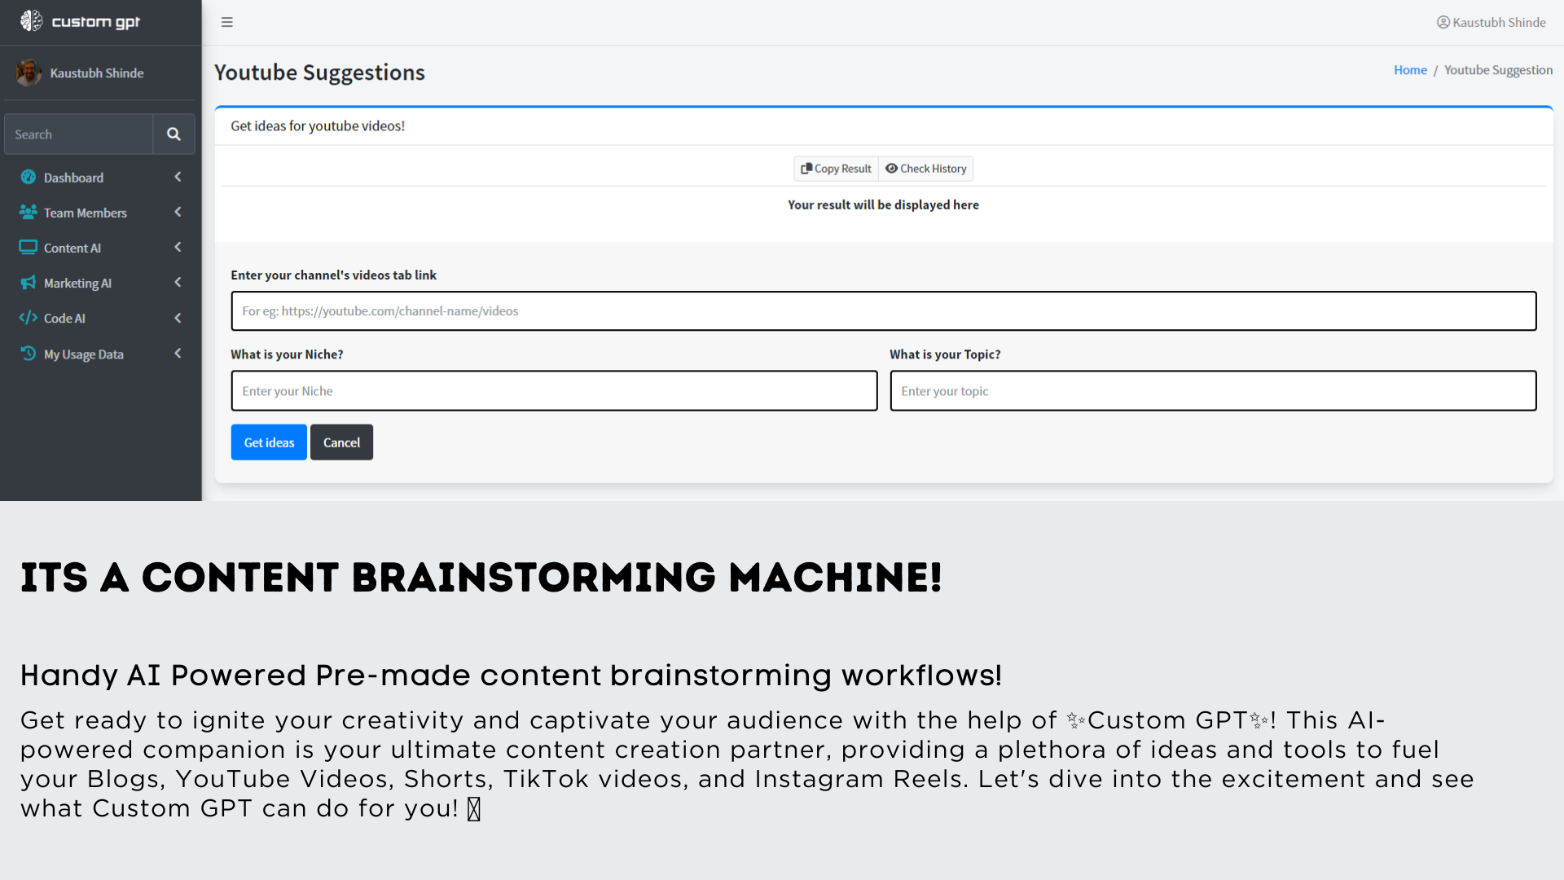Click the Team Members people icon
The height and width of the screenshot is (880, 1564).
coord(29,212)
